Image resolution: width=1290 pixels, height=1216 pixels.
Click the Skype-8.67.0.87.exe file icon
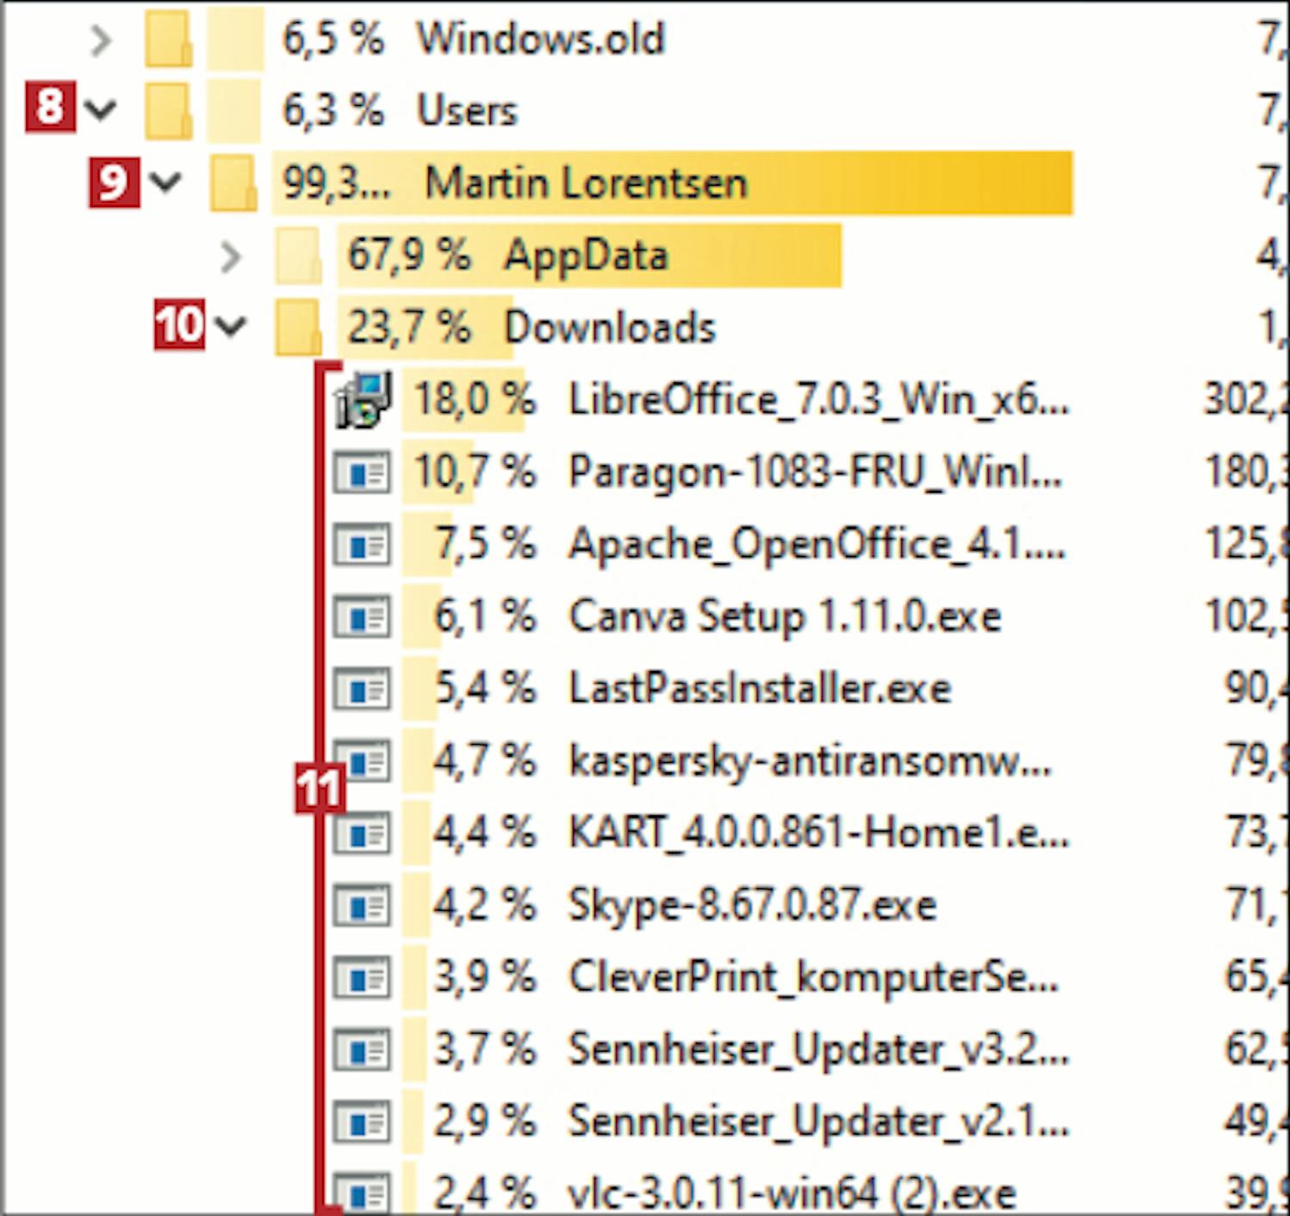(x=362, y=906)
